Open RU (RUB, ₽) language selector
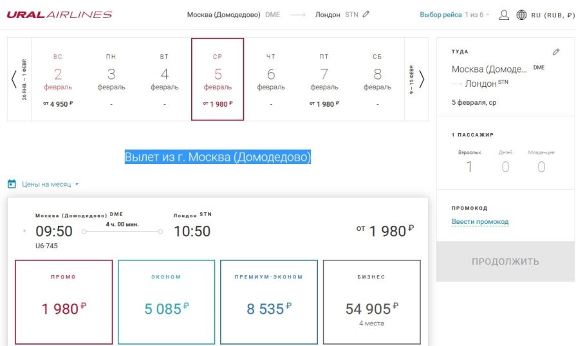The width and height of the screenshot is (576, 346). point(553,15)
